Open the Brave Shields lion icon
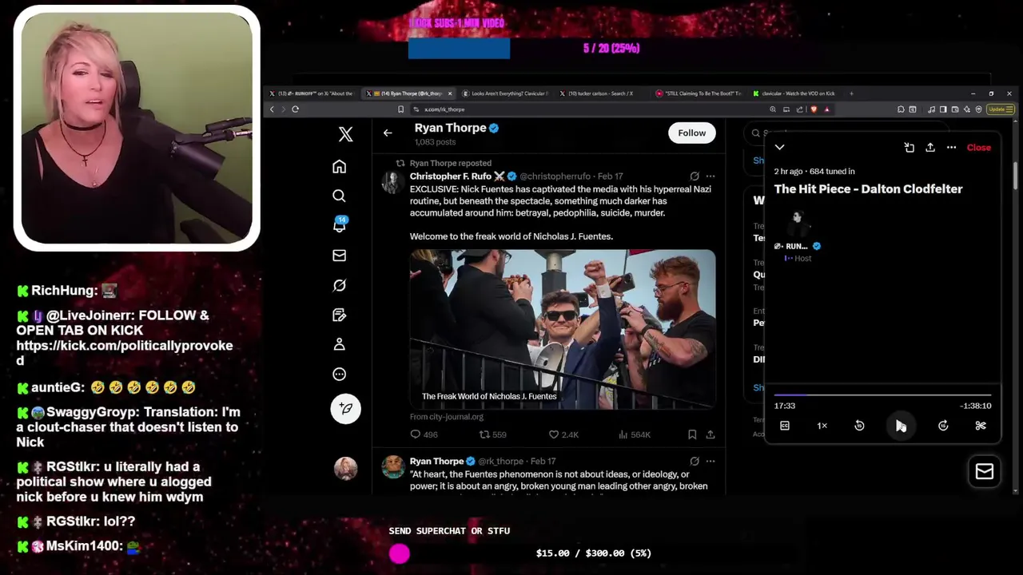Viewport: 1023px width, 575px height. tap(814, 109)
